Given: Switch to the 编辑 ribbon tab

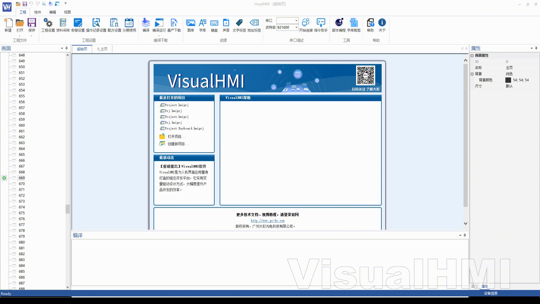Looking at the screenshot, I should [53, 12].
